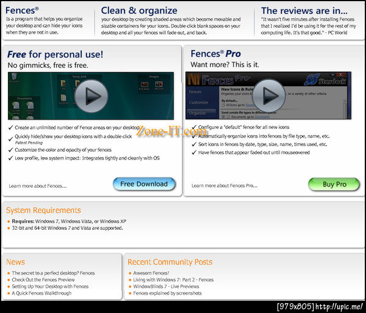Click the 'Recent Community Posts' heading
The width and height of the screenshot is (366, 313).
click(170, 262)
